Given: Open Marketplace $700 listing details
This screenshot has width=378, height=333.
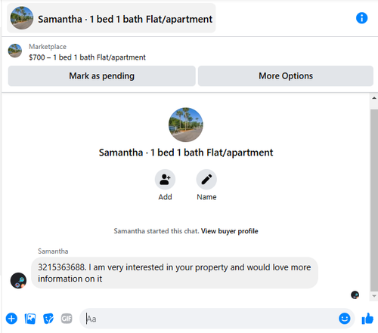Looking at the screenshot, I should point(87,57).
